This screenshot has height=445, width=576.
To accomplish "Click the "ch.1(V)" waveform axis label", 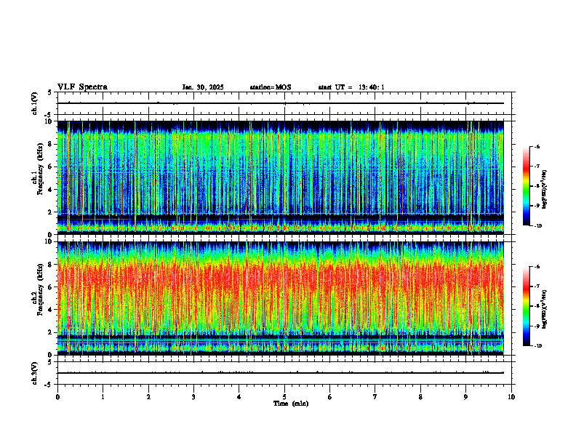I will [x=35, y=103].
